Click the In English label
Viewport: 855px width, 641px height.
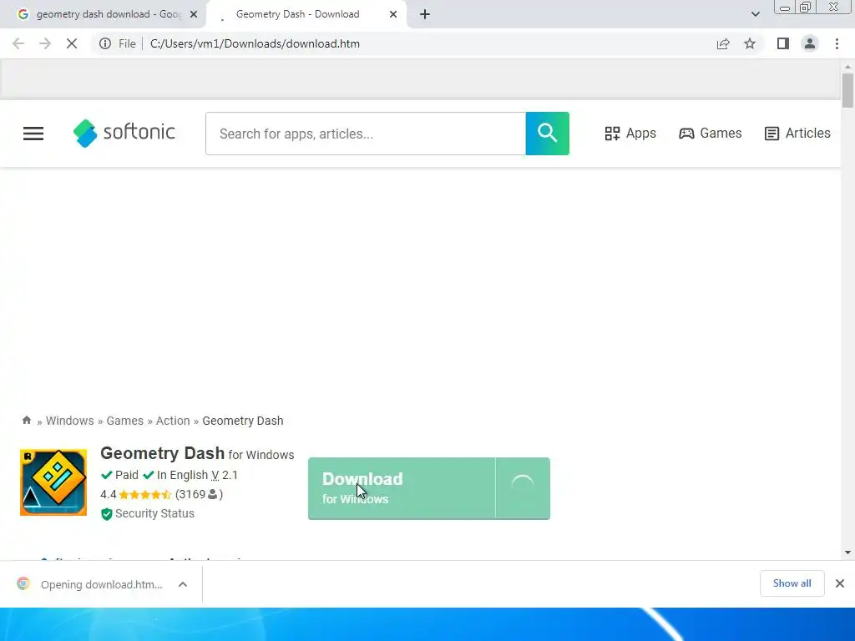pos(182,475)
